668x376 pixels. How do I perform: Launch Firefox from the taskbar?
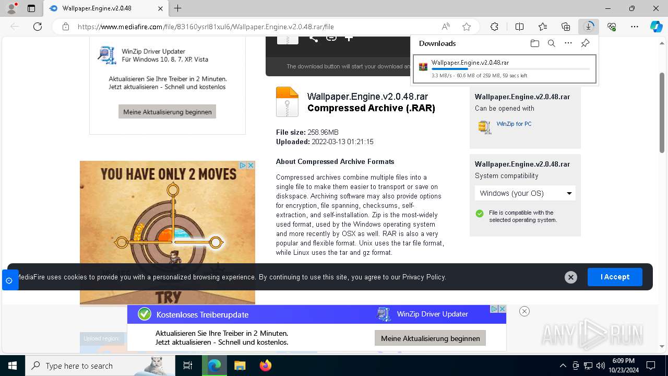pos(266,366)
